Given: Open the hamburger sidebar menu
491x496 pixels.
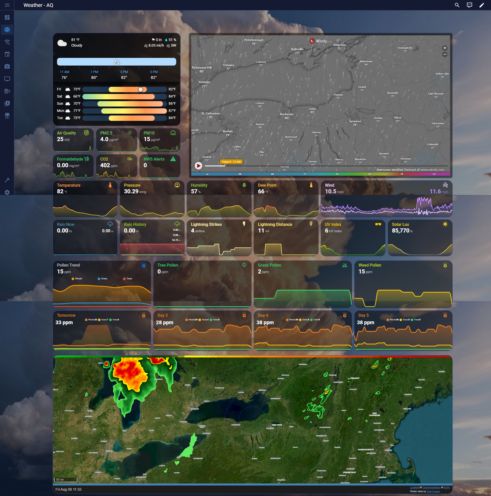Looking at the screenshot, I should [7, 5].
